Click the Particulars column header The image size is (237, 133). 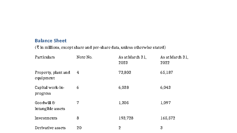pos(45,57)
